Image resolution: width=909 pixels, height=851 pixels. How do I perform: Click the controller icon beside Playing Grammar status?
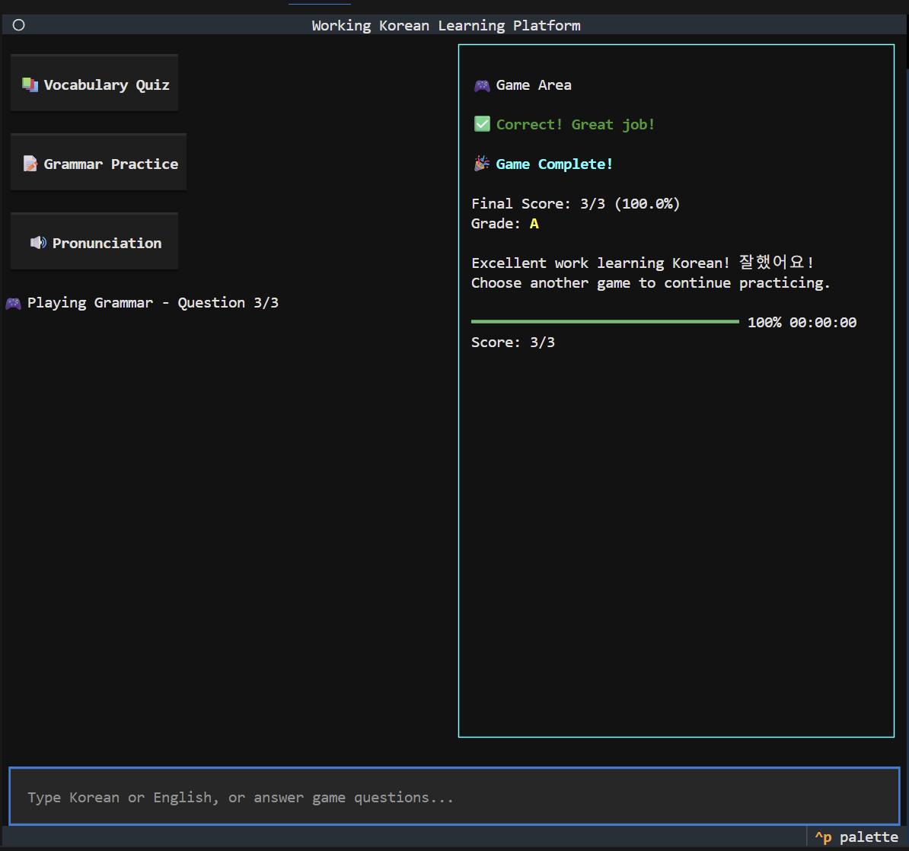click(13, 303)
